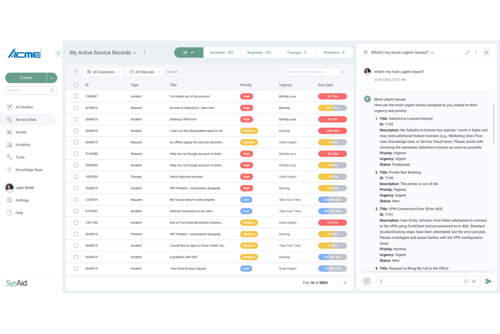Open the Tools section

click(20, 157)
